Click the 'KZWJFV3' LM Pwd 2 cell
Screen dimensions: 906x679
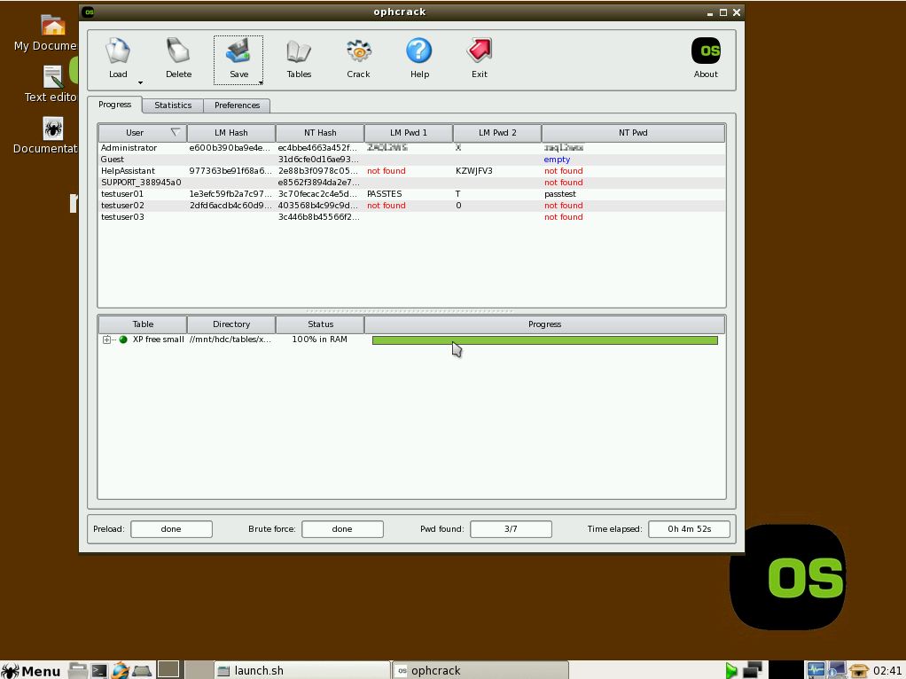[x=473, y=171]
